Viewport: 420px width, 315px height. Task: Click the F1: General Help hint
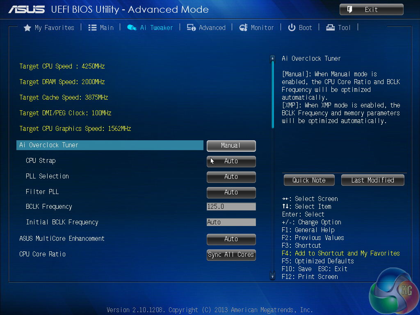click(308, 230)
